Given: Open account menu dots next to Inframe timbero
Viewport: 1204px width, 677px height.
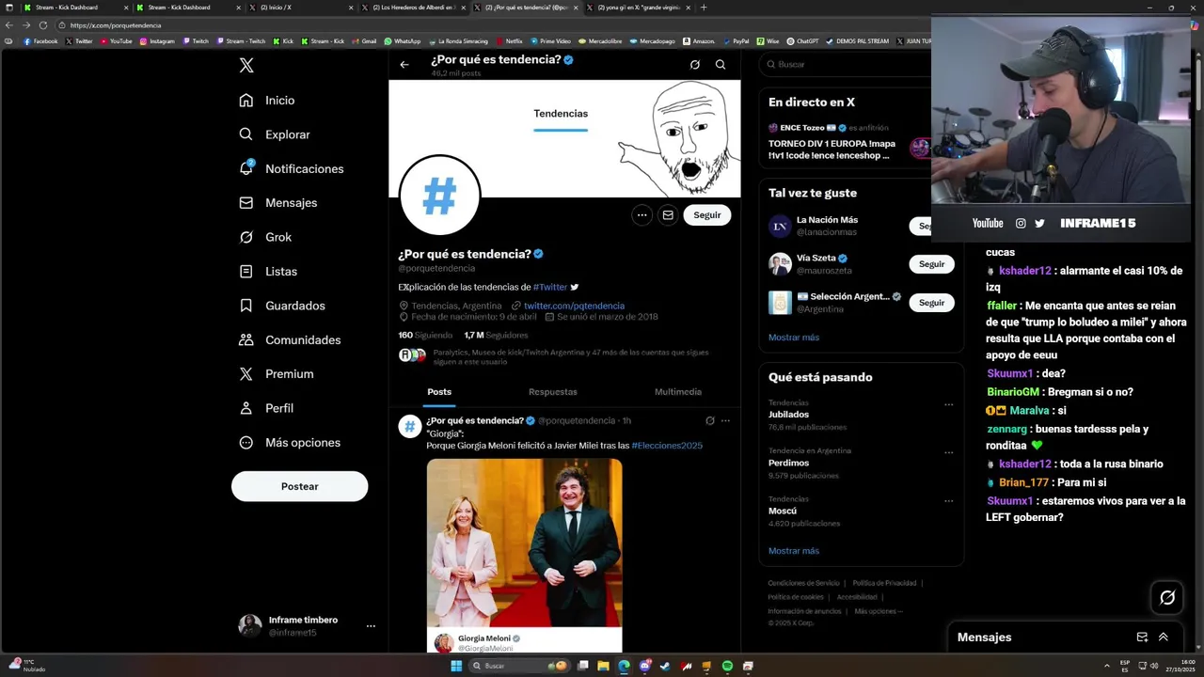Looking at the screenshot, I should 371,626.
